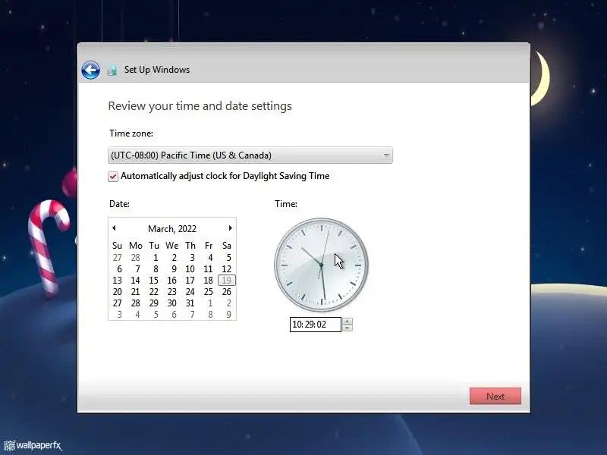
Task: Open the Time zone dropdown
Action: [250, 155]
